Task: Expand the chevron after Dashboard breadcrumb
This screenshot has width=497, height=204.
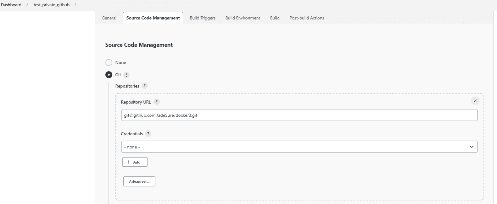Action: click(x=27, y=5)
